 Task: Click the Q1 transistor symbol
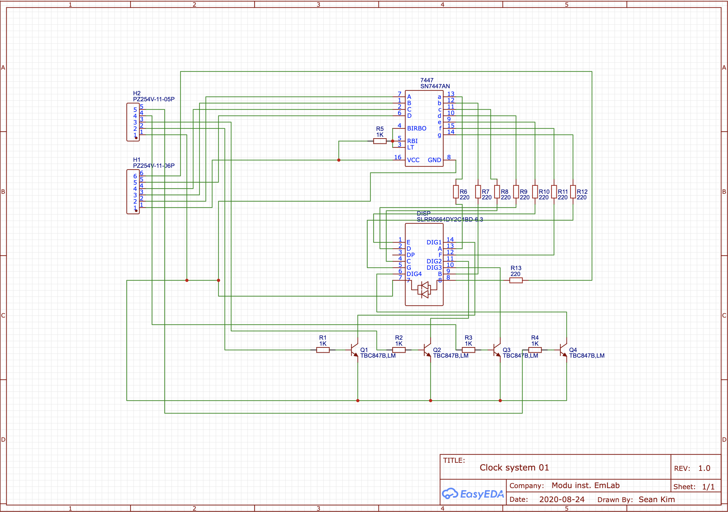[354, 350]
